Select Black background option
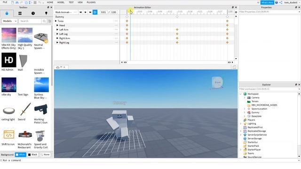301x169 pixels. pos(33,154)
